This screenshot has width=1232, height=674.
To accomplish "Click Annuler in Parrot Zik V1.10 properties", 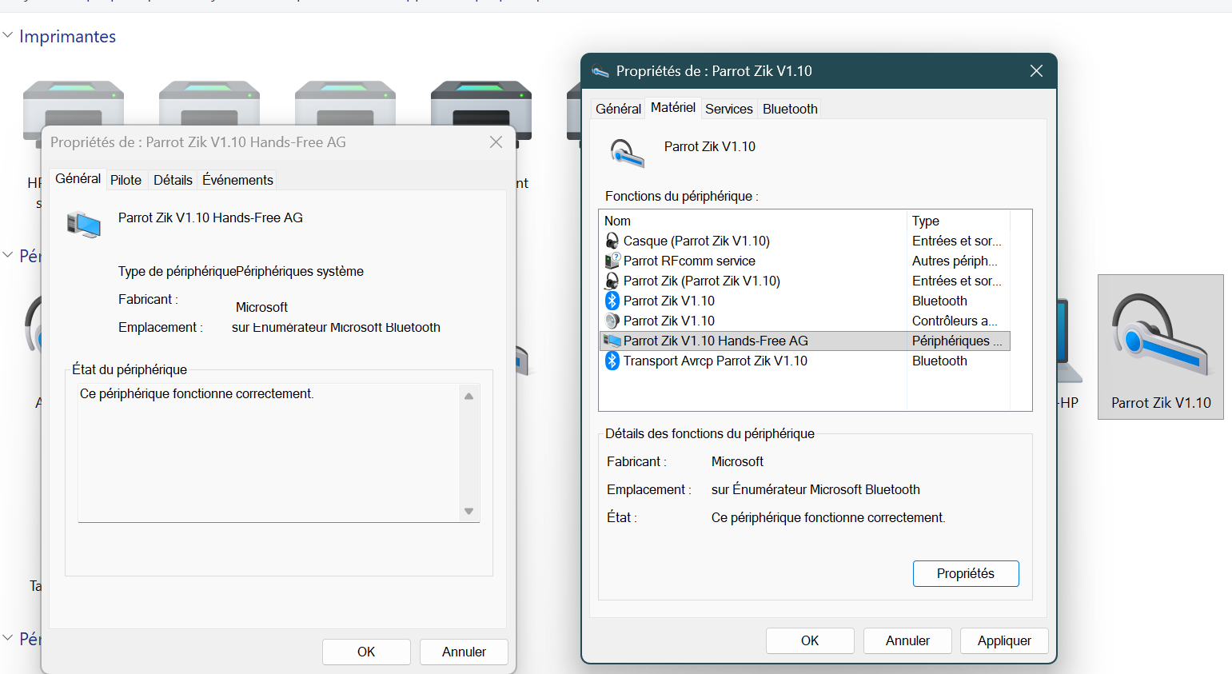I will click(907, 640).
